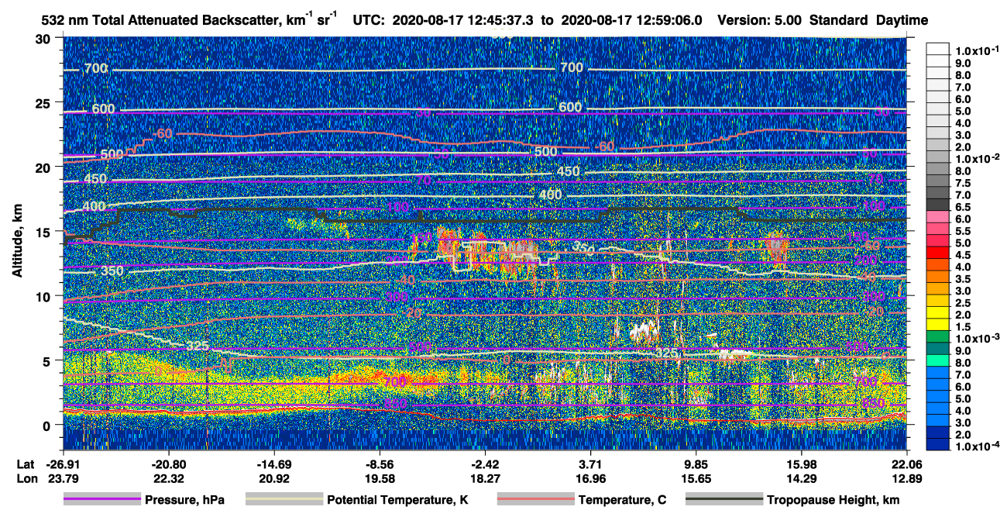The width and height of the screenshot is (1007, 517).
Task: Click the "1.0x10-1" colorbar label
Action: pyautogui.click(x=976, y=51)
